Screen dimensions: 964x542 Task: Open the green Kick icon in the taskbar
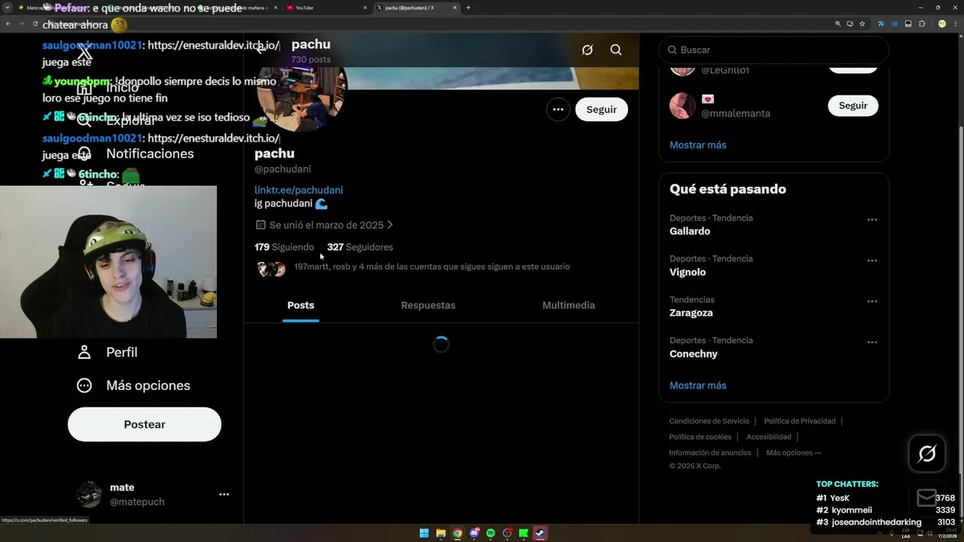[x=523, y=534]
